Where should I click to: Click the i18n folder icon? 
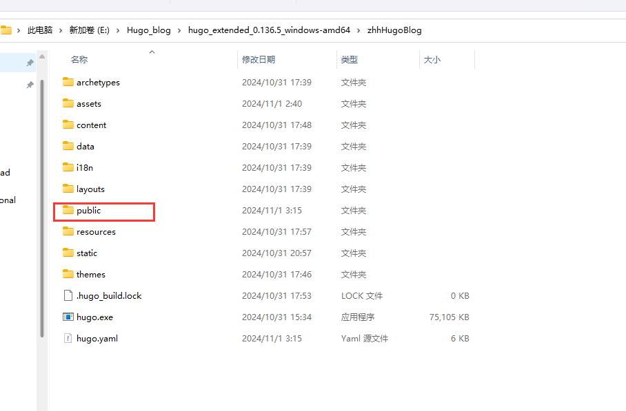coord(68,167)
